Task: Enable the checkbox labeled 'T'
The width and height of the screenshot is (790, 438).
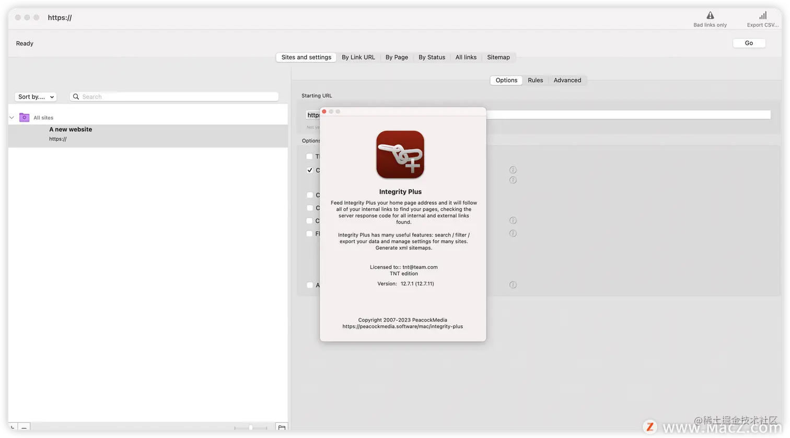Action: click(310, 157)
